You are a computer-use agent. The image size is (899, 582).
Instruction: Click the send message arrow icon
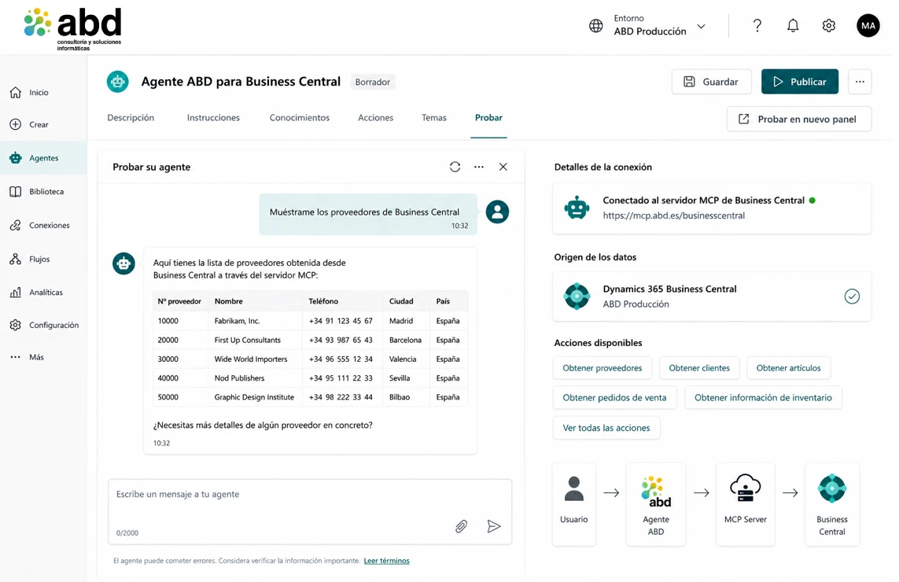[x=494, y=526]
